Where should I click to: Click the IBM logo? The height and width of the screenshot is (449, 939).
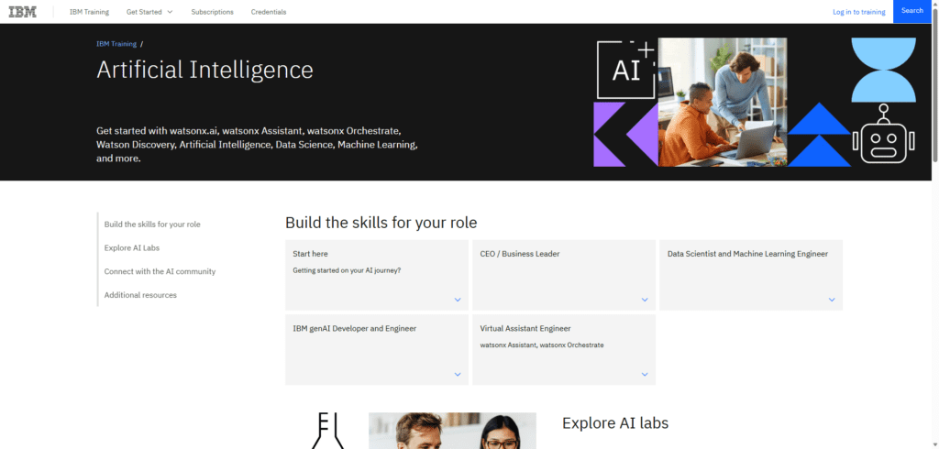point(23,11)
